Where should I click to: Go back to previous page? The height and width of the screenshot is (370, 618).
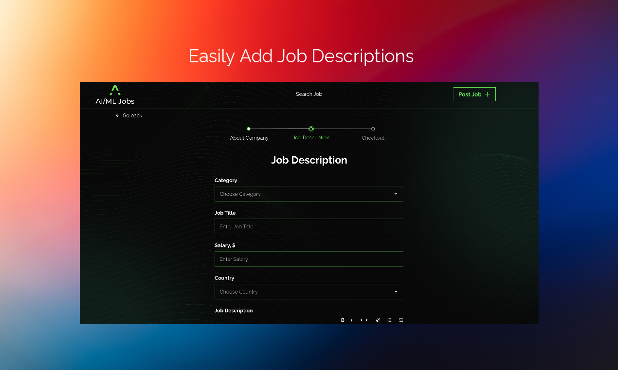pyautogui.click(x=129, y=115)
